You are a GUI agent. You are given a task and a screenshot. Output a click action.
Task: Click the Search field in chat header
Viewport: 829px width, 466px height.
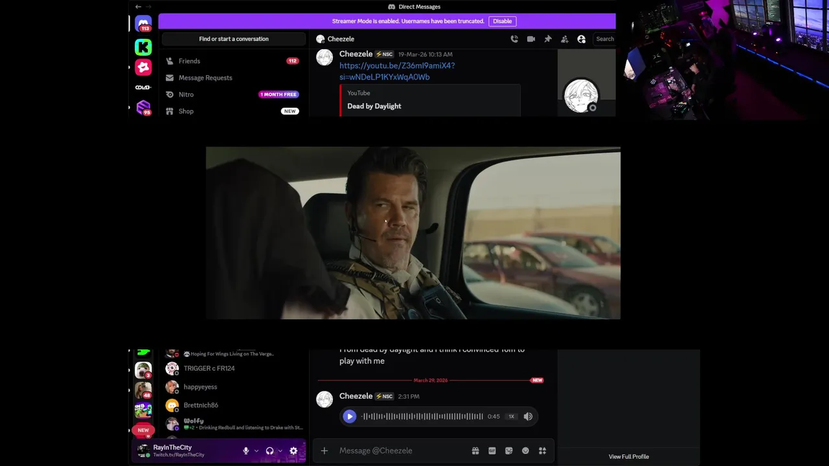pos(604,39)
